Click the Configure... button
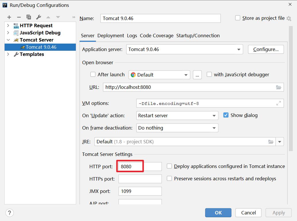Image resolution: width=297 pixels, height=221 pixels. click(266, 49)
